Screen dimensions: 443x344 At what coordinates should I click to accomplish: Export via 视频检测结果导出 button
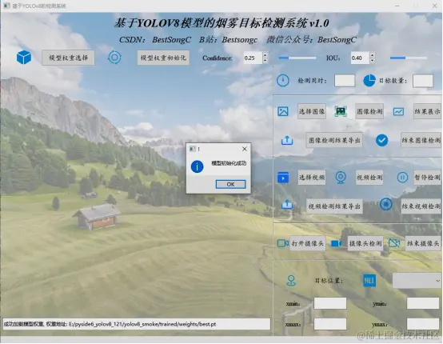click(x=334, y=206)
